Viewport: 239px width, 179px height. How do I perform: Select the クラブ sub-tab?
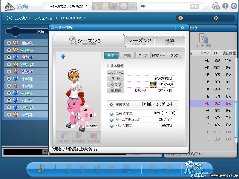174,55
